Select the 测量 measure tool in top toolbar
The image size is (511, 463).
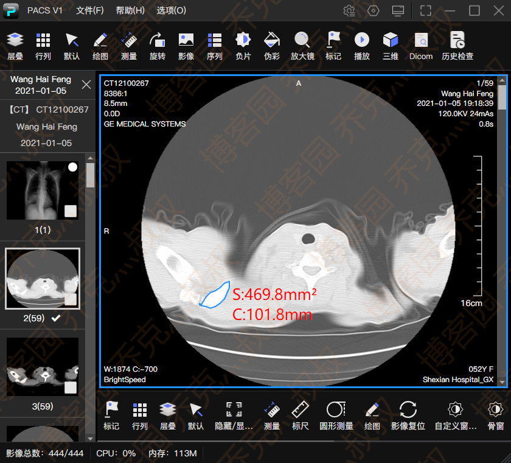tap(128, 46)
